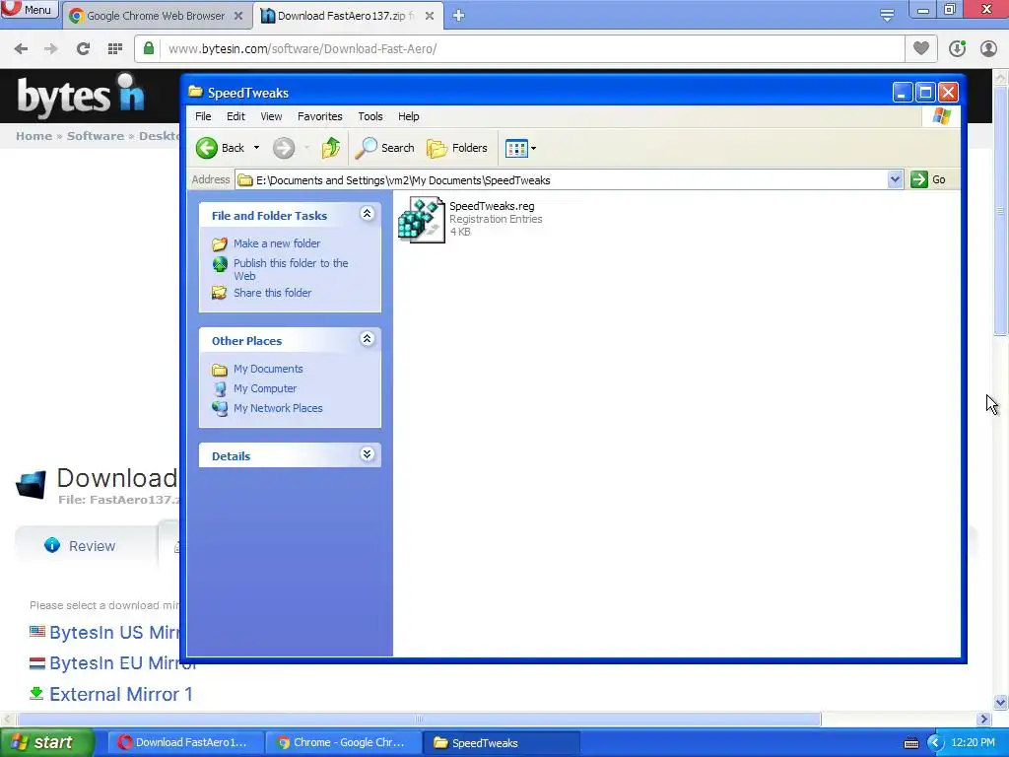Click the SpeedTweaks window title folder icon
Screen dimensions: 1009x757
click(x=196, y=92)
